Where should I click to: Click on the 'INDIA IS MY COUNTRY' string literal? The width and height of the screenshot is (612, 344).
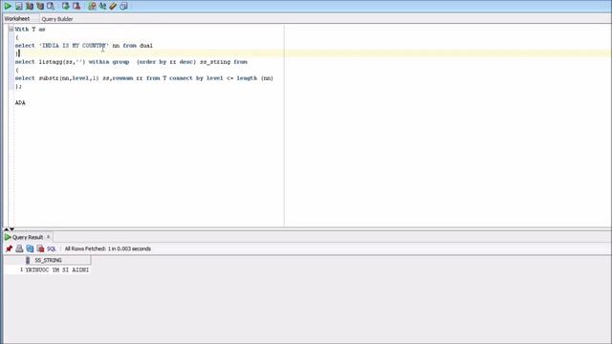(74, 46)
